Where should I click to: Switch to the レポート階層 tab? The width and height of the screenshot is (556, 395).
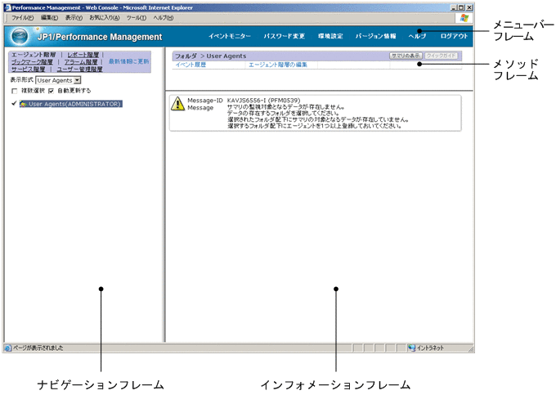tap(83, 55)
